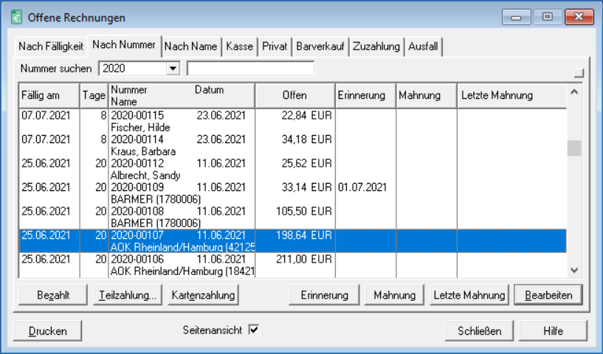Switch to the Nach Fälligkeit tab
The height and width of the screenshot is (354, 603).
pyautogui.click(x=51, y=46)
